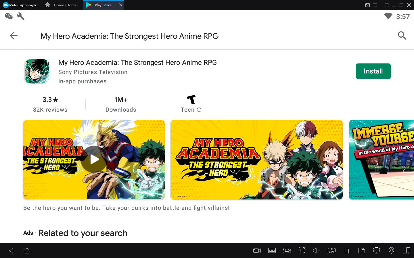Image resolution: width=414 pixels, height=258 pixels.
Task: Open the Teen content rating T icon
Action: [191, 100]
